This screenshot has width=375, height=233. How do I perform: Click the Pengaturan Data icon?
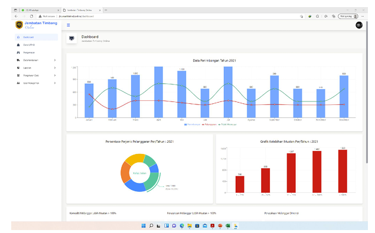point(18,76)
